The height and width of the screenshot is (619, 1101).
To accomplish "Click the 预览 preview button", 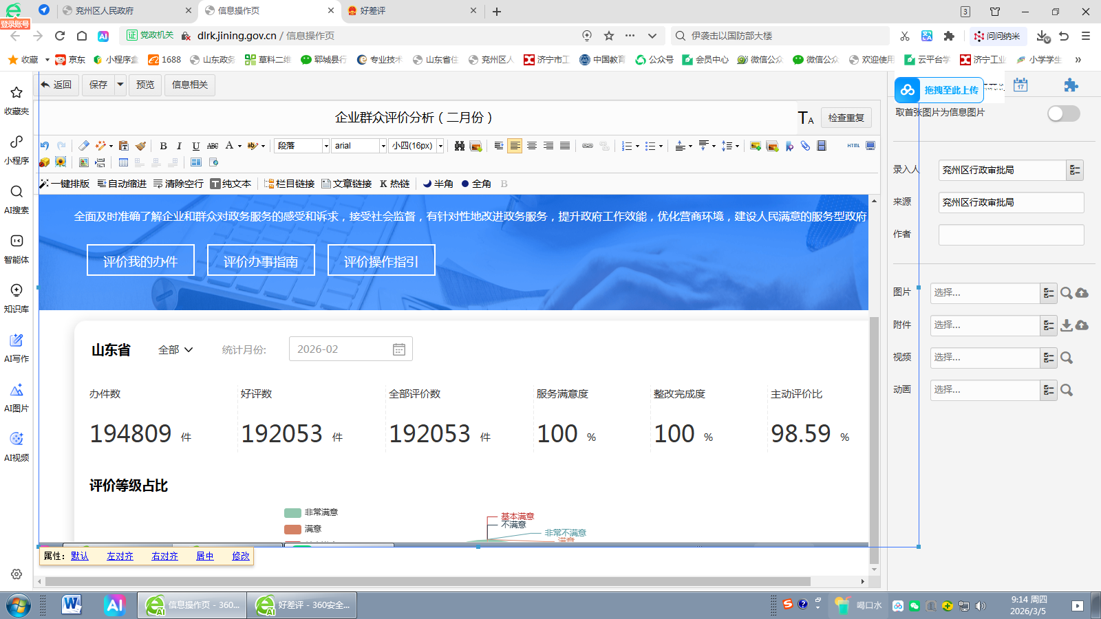I will pyautogui.click(x=145, y=85).
